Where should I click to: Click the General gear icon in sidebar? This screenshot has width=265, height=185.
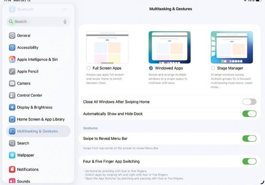pos(12,35)
